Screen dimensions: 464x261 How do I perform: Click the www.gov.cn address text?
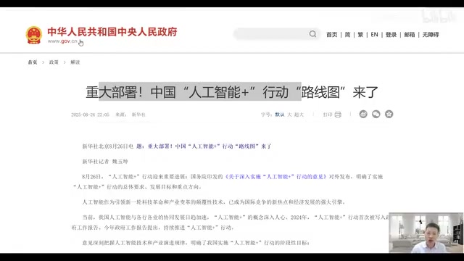[x=62, y=41]
